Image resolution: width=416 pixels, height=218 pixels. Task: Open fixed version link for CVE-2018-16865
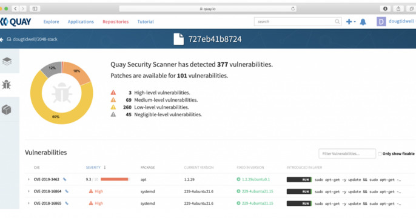point(257,203)
